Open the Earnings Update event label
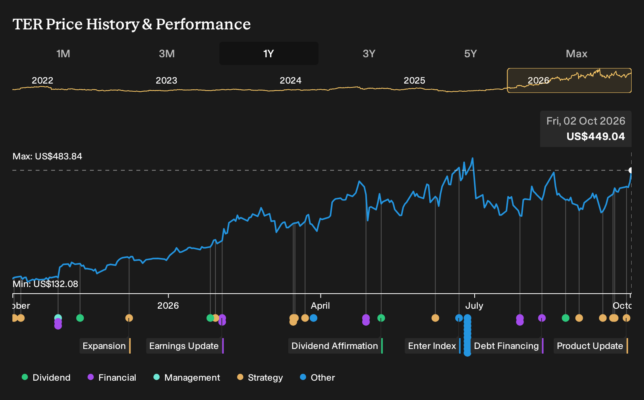Viewport: 644px width, 400px height. click(x=185, y=346)
